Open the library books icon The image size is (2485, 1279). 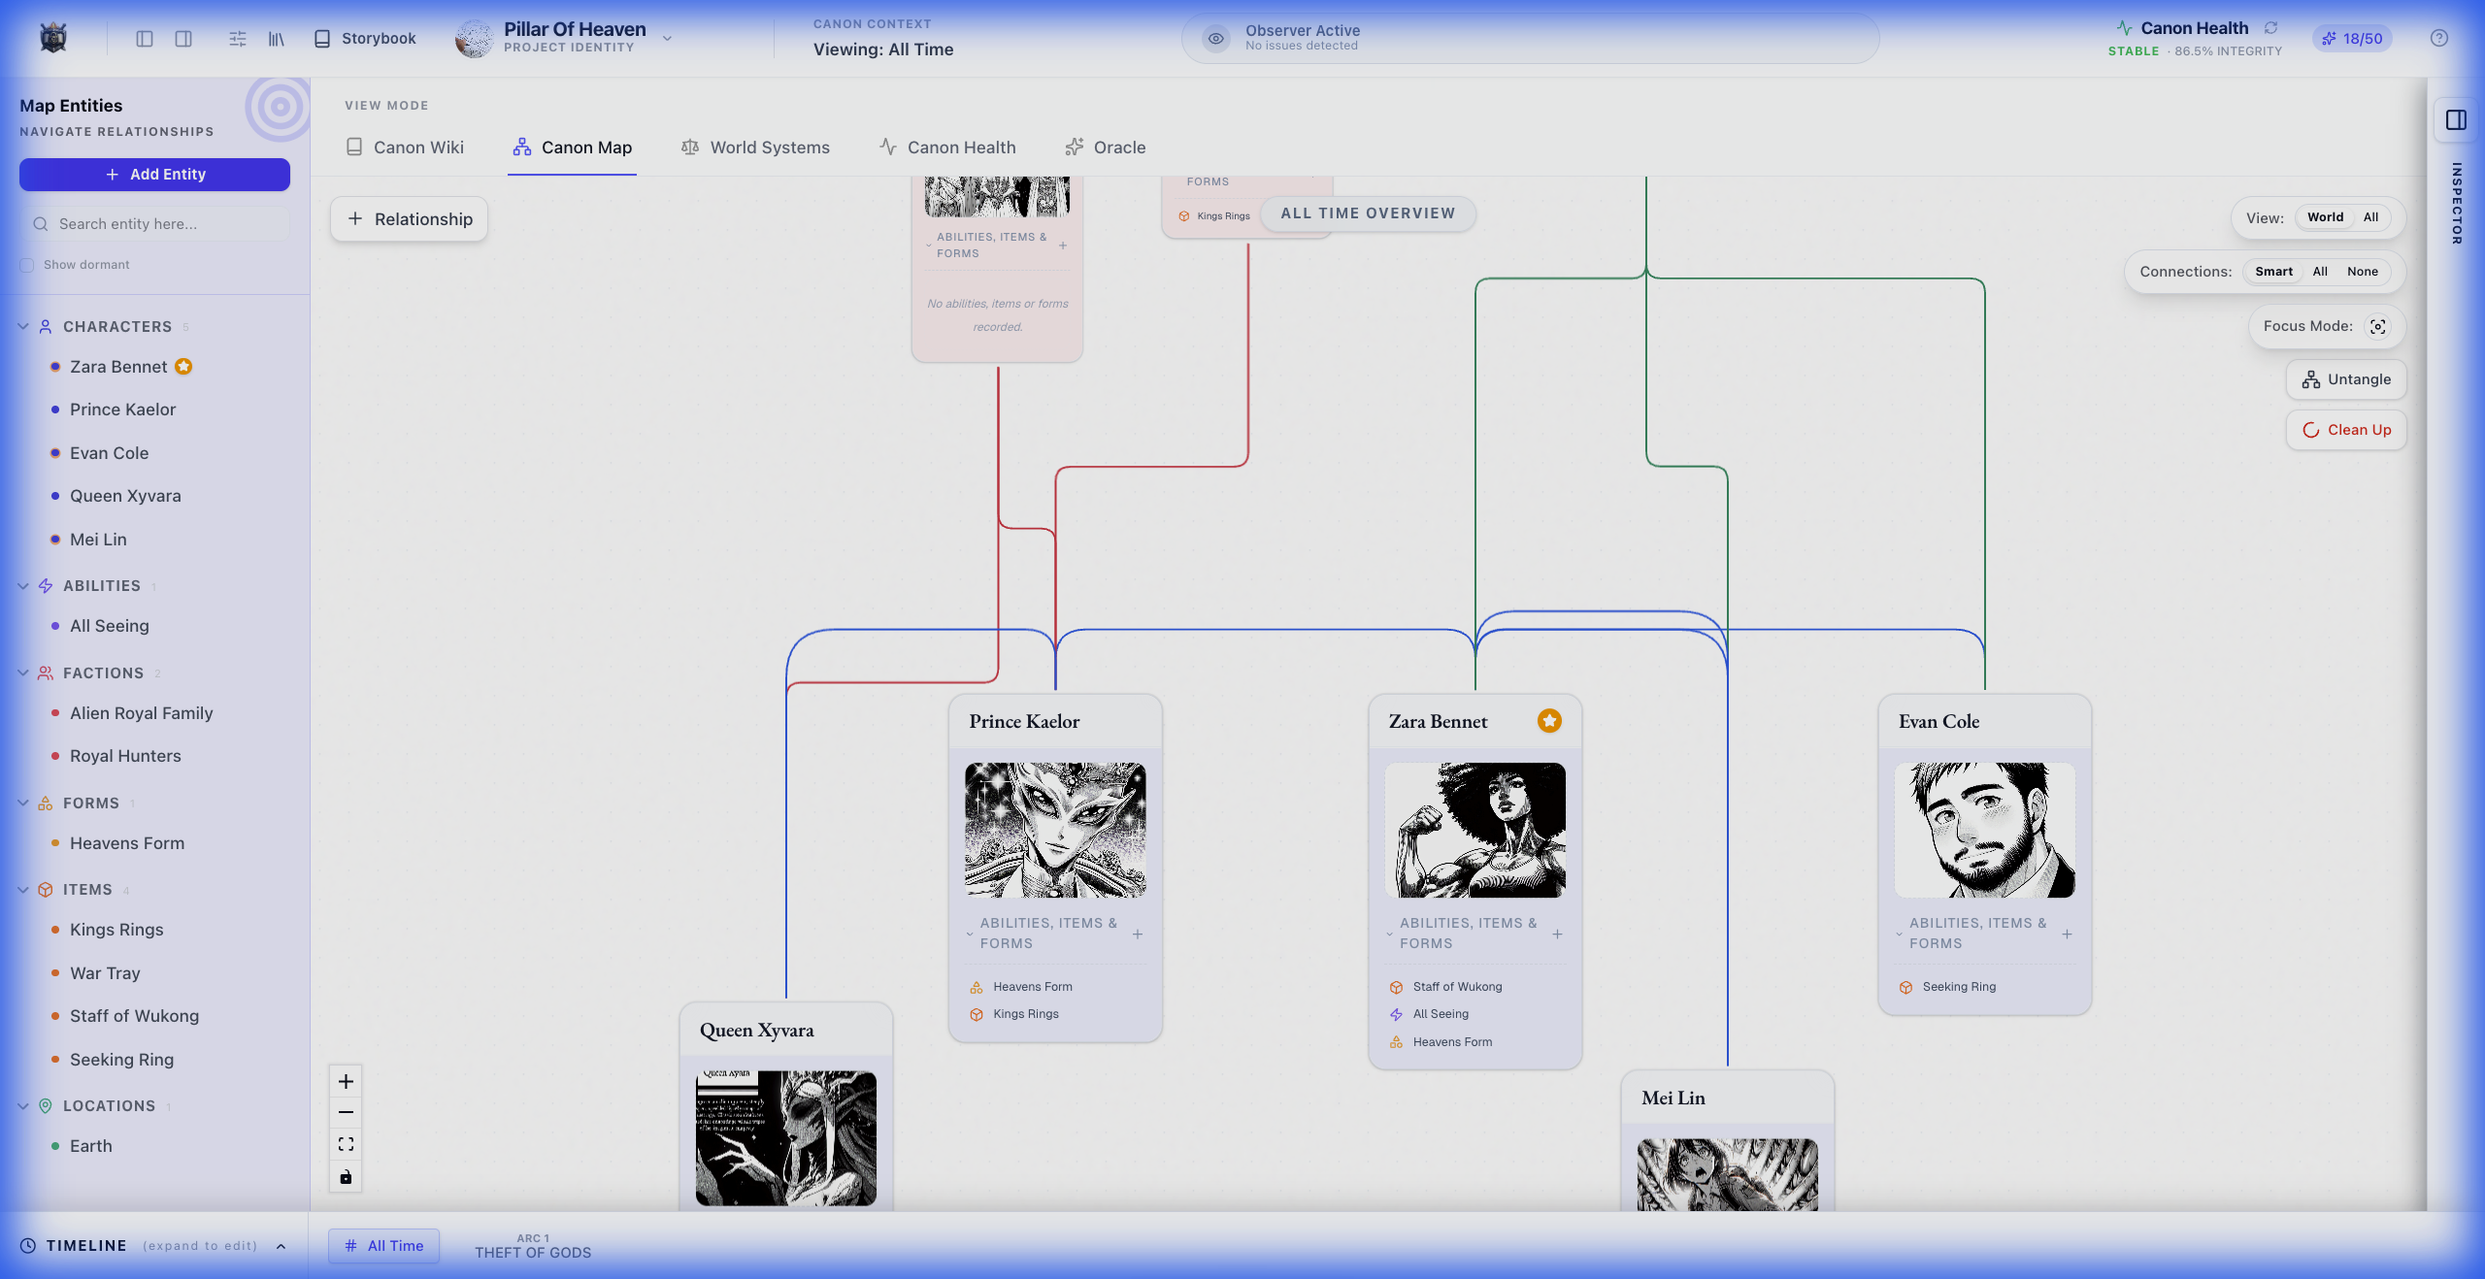tap(277, 39)
